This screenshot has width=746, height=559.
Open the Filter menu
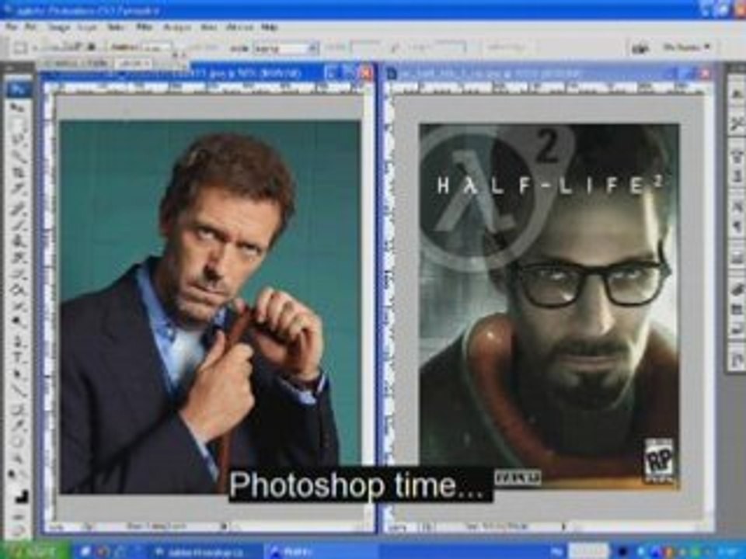point(145,27)
